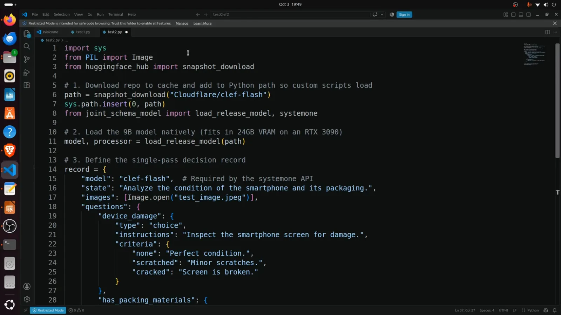Viewport: 561px width, 315px height.
Task: Open the Search view in the activity bar
Action: tap(27, 46)
